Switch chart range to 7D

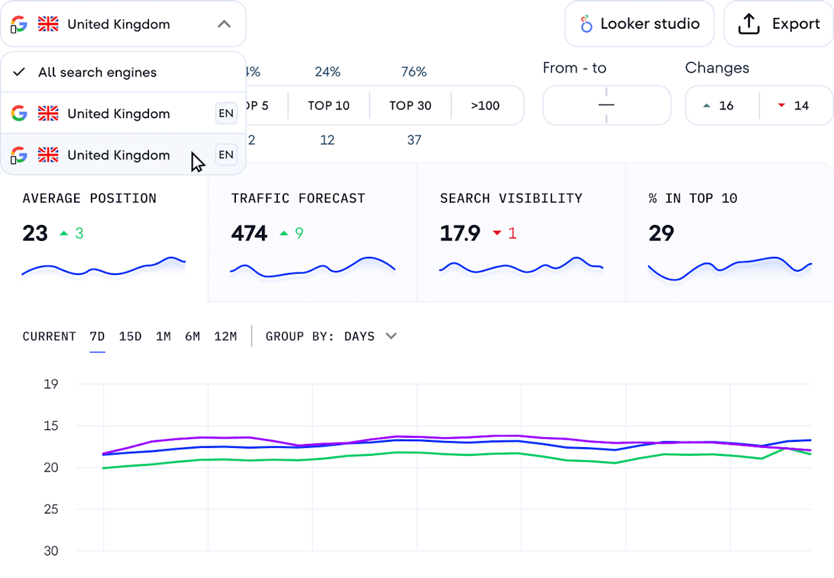pyautogui.click(x=98, y=336)
